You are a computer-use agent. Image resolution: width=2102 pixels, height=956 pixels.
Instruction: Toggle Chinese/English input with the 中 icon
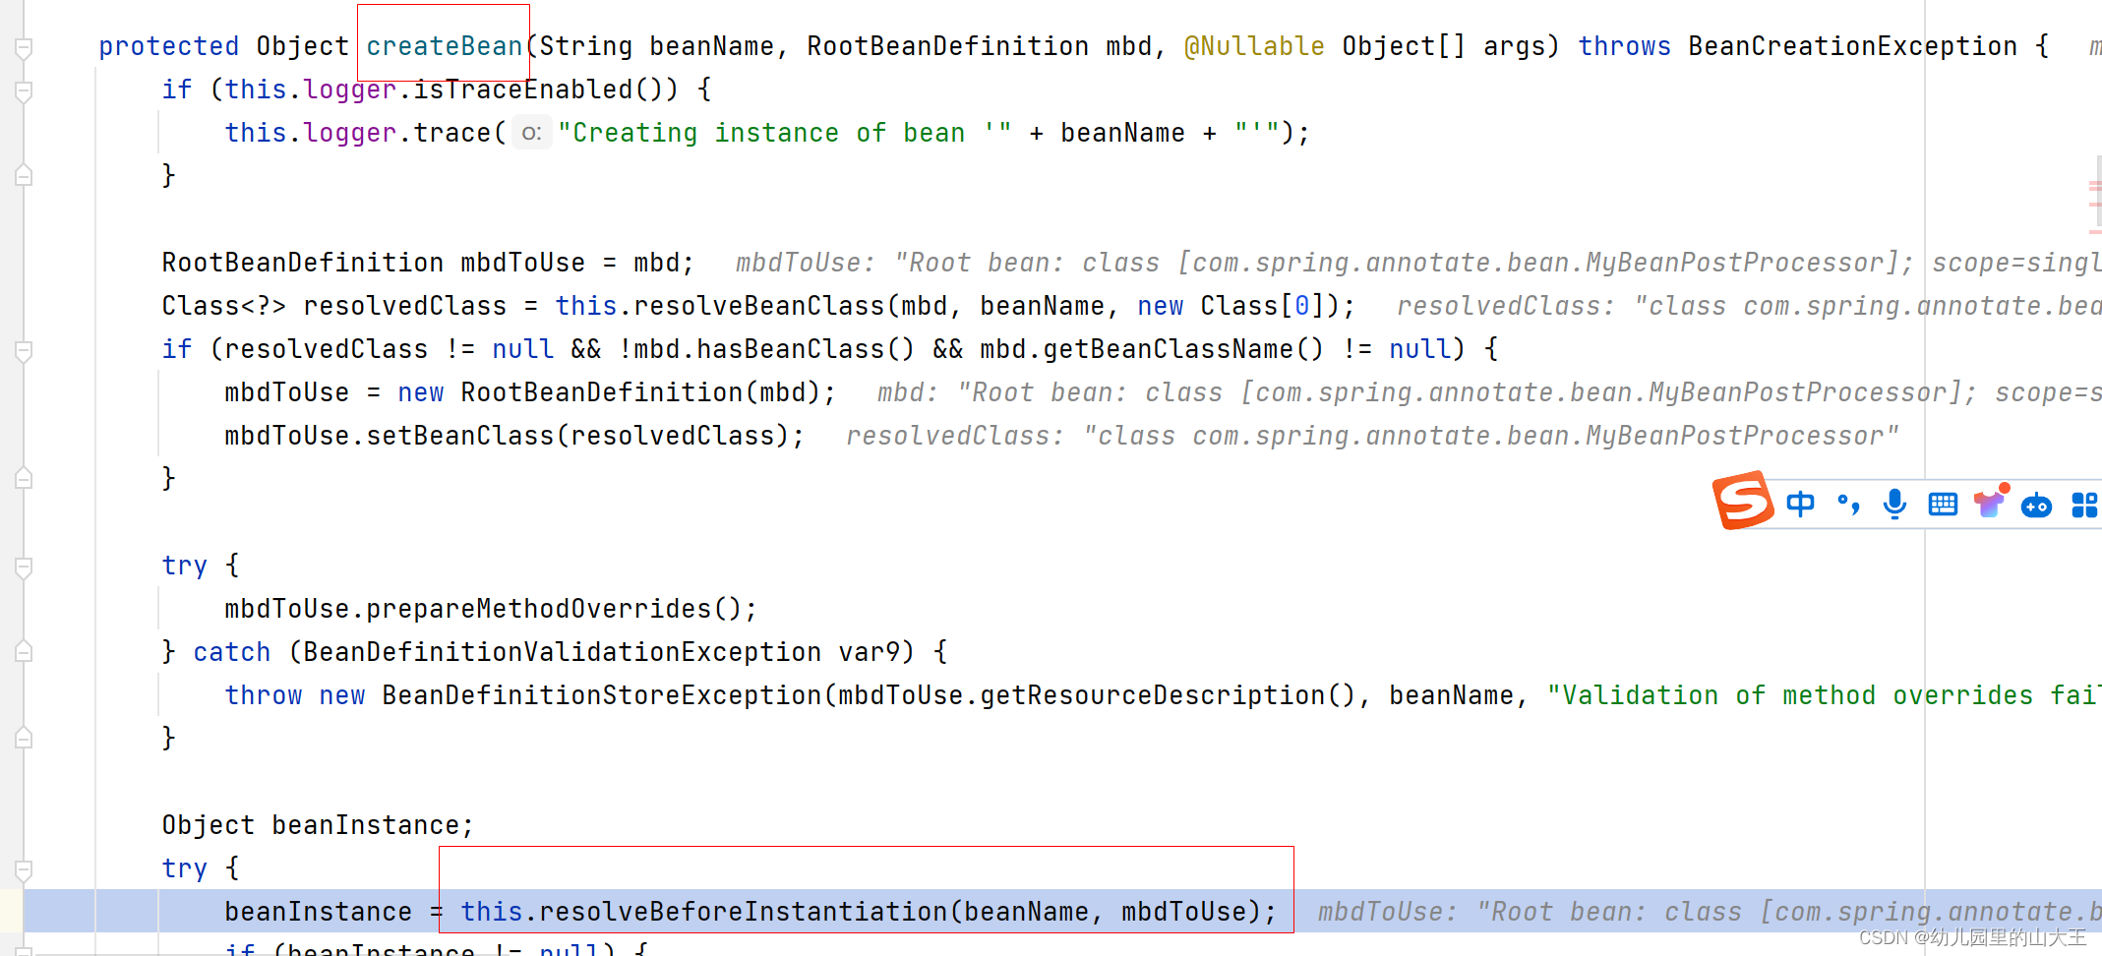pos(1800,504)
